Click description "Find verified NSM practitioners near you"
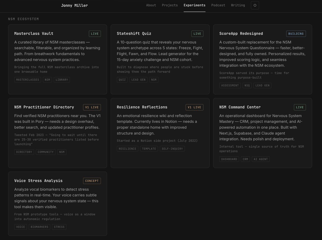This screenshot has height=240, width=322. point(57,121)
